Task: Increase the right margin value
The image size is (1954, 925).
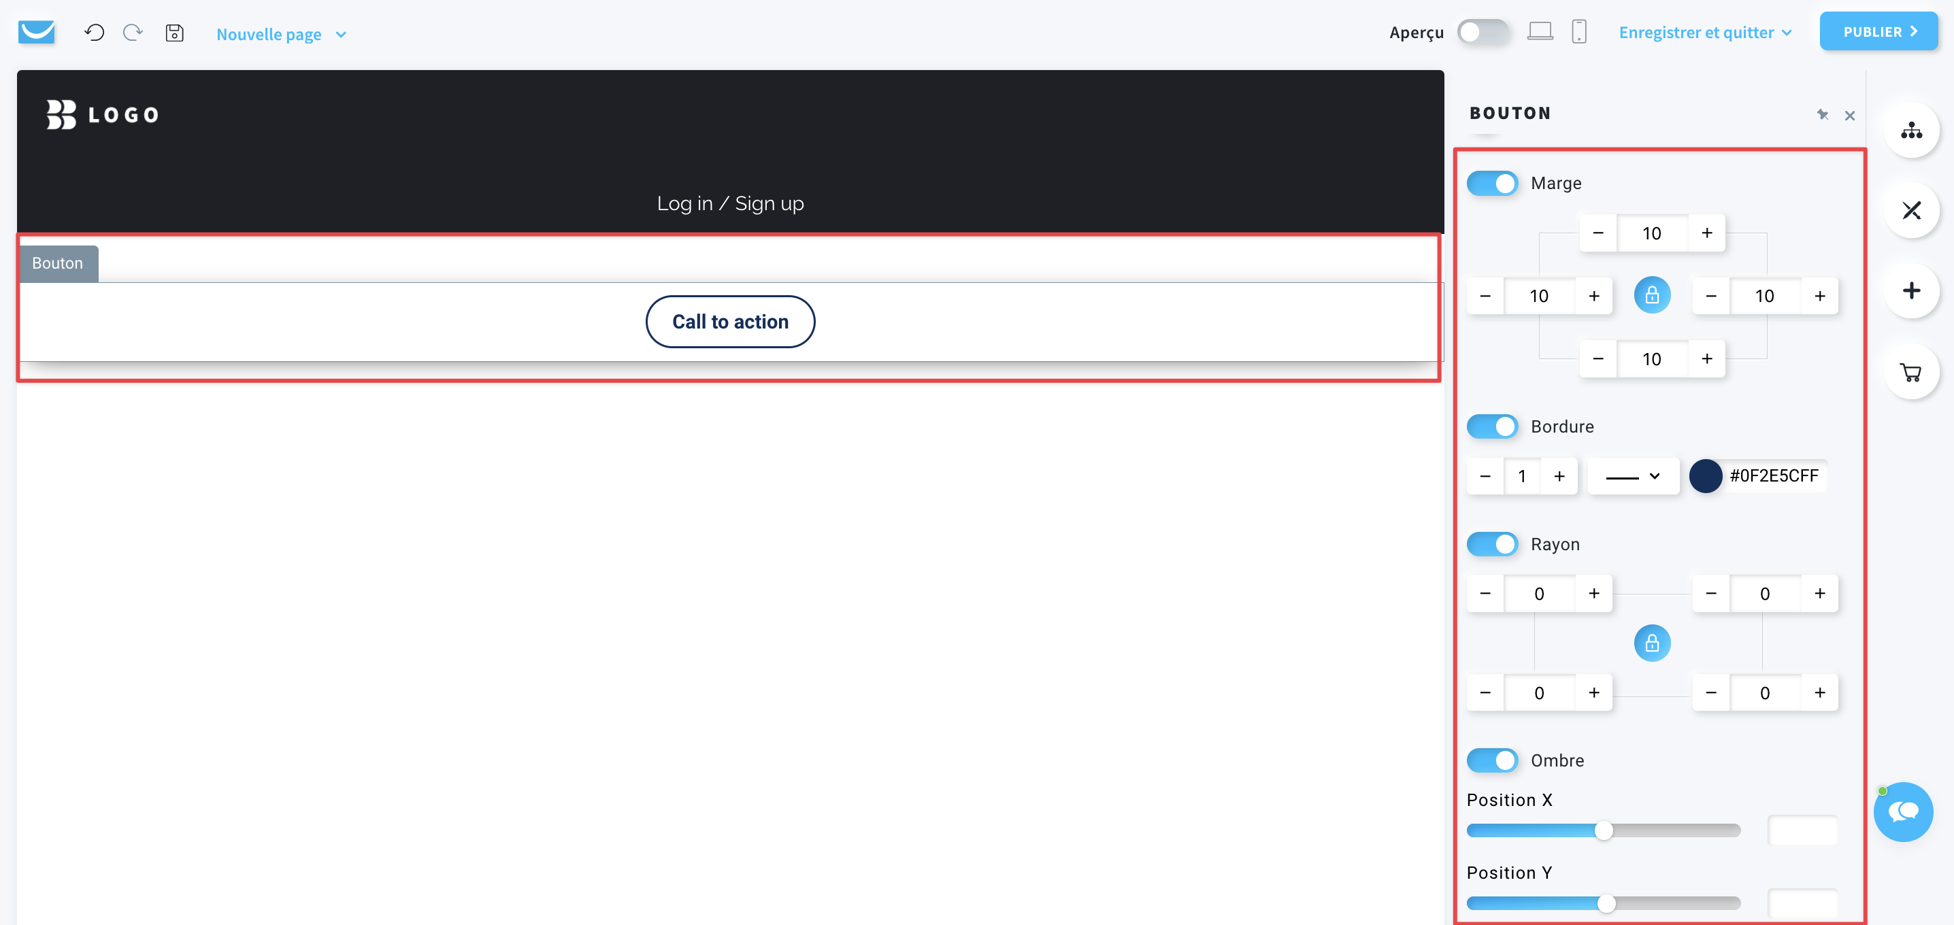Action: click(x=1820, y=296)
